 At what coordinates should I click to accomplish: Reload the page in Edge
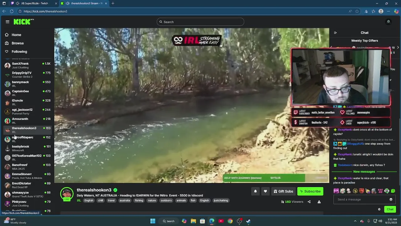point(12,11)
